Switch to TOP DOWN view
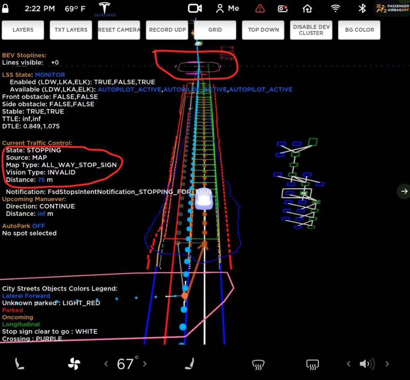This screenshot has width=410, height=380. (x=263, y=30)
